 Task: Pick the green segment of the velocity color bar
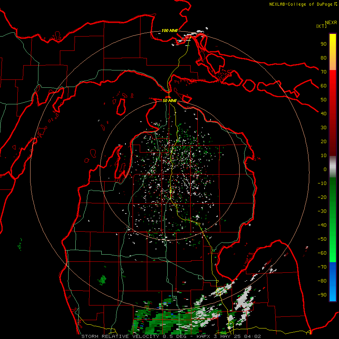coord(333,220)
